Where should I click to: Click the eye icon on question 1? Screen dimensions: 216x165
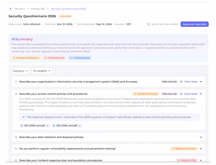[181, 82]
